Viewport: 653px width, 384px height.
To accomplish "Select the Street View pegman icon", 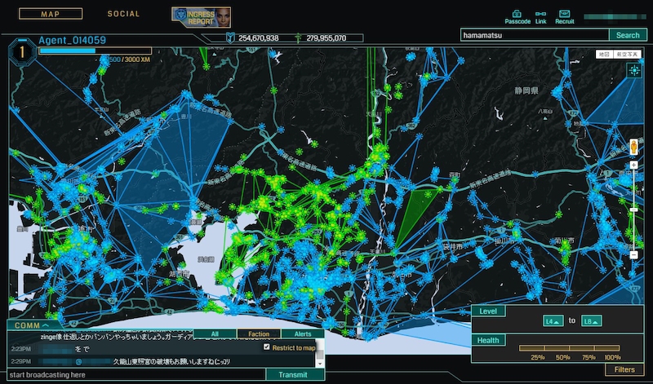I will coord(633,147).
